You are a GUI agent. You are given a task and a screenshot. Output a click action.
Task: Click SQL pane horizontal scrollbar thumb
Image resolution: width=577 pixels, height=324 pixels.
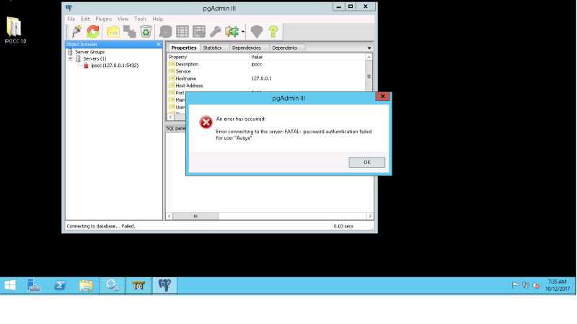click(195, 217)
